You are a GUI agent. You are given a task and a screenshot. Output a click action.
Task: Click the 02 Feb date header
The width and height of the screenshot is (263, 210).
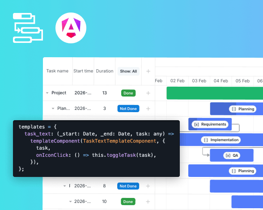point(177,81)
